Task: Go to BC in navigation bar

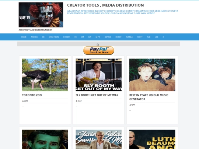Action: tap(43, 37)
